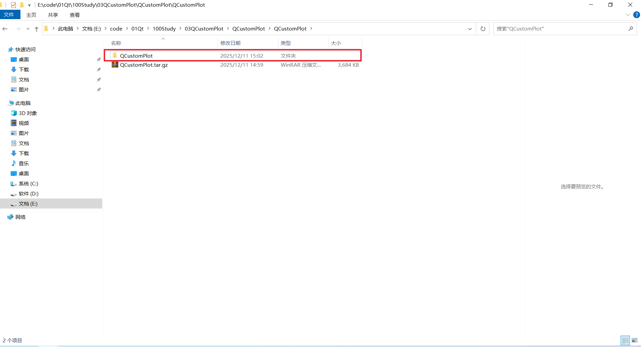Click 此电脑 in the address breadcrumb
Image resolution: width=641 pixels, height=347 pixels.
(65, 29)
